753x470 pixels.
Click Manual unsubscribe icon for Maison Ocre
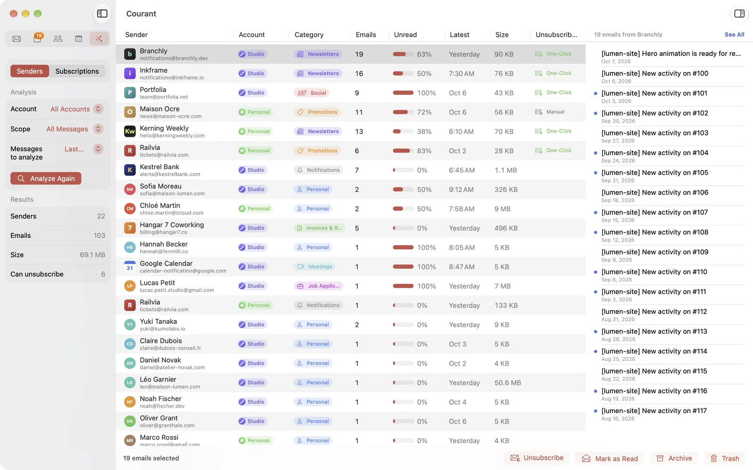(x=538, y=112)
